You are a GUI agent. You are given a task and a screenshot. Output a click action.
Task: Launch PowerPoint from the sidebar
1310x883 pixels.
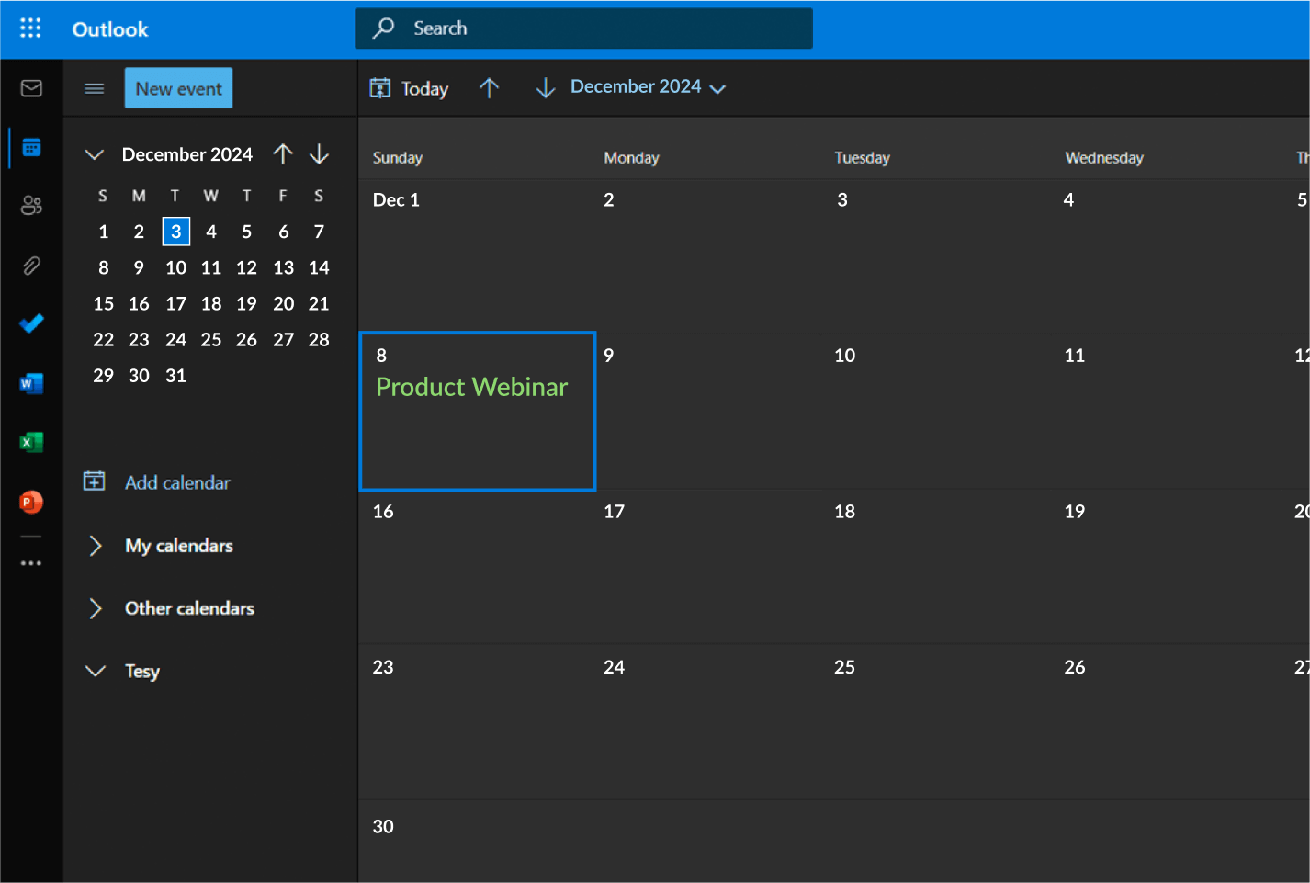click(31, 503)
